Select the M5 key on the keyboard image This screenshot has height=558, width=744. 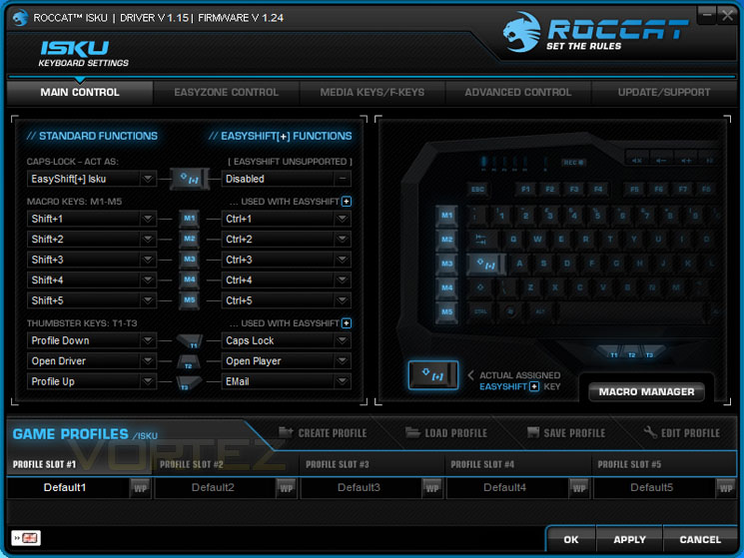(x=446, y=312)
